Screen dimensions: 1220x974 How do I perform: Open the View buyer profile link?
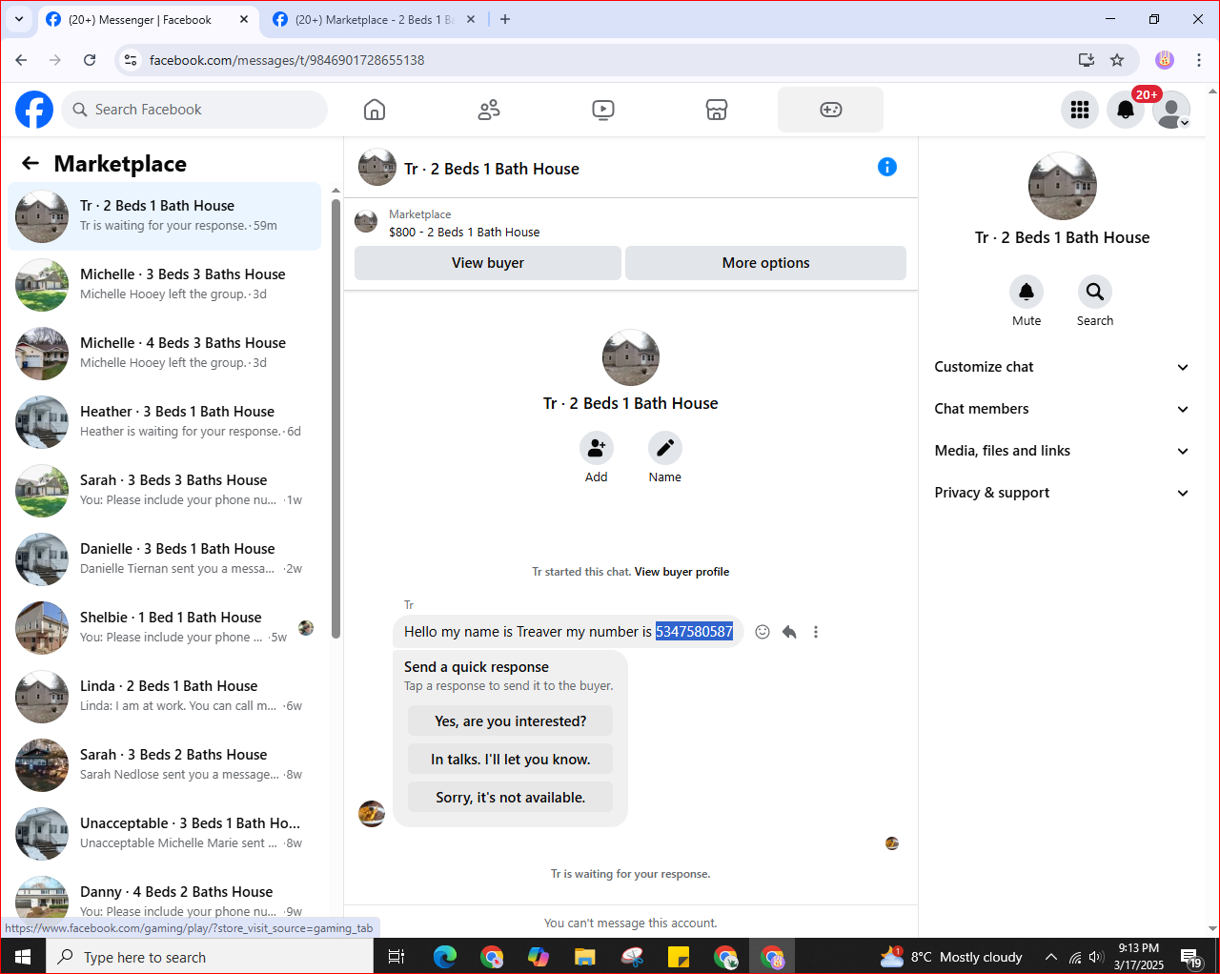pos(682,572)
